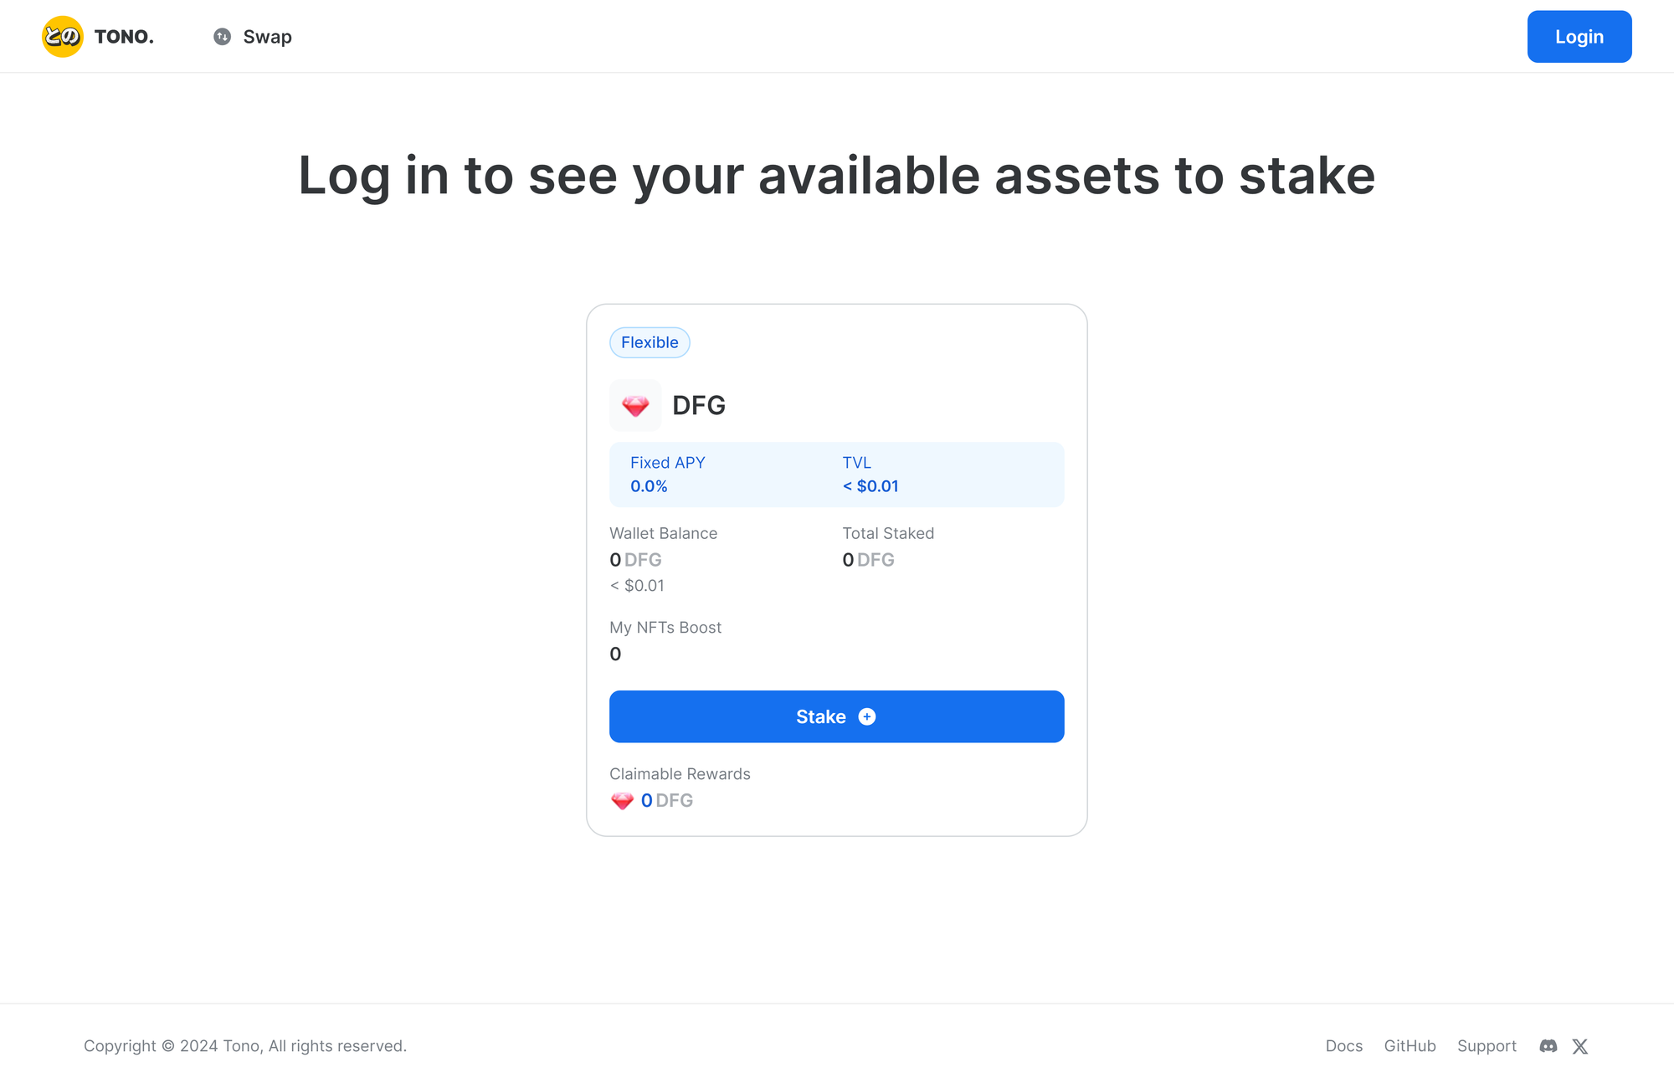1674x1088 pixels.
Task: Open the Docs footer link
Action: 1344,1046
